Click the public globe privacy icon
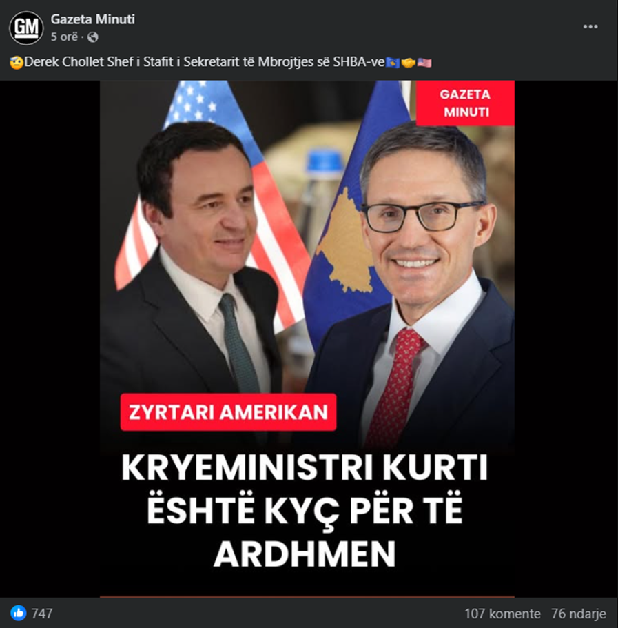618x628 pixels. 93,37
